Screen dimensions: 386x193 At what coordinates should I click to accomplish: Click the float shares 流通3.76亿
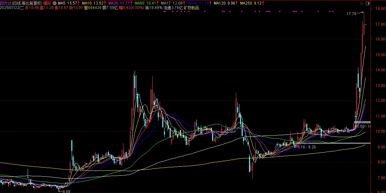point(173,8)
